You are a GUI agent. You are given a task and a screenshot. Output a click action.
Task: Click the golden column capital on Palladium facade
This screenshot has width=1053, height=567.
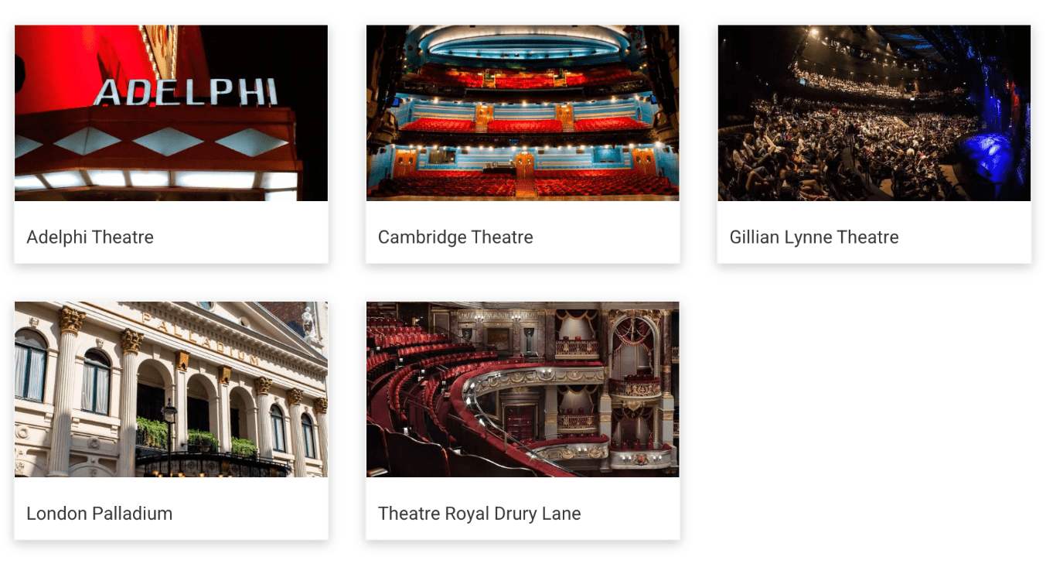pyautogui.click(x=70, y=320)
